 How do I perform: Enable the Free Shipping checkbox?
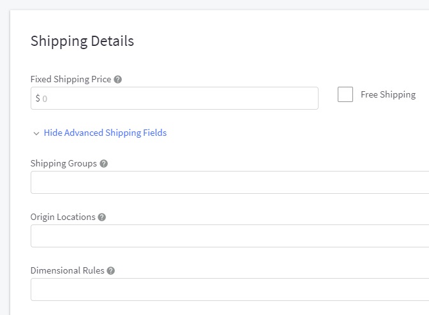(x=345, y=94)
